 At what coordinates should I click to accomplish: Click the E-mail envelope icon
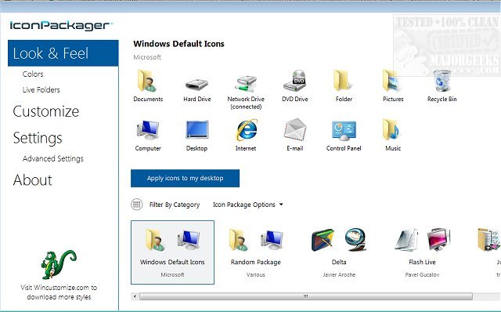(295, 130)
